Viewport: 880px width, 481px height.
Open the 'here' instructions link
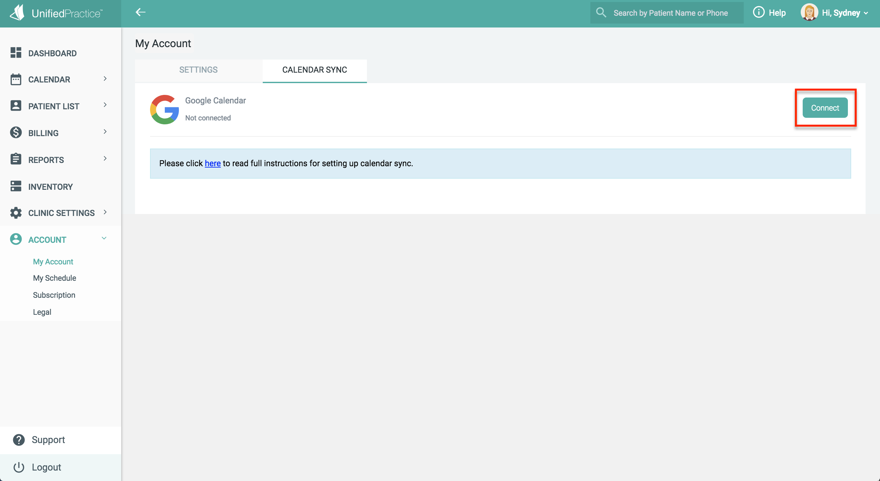[213, 163]
